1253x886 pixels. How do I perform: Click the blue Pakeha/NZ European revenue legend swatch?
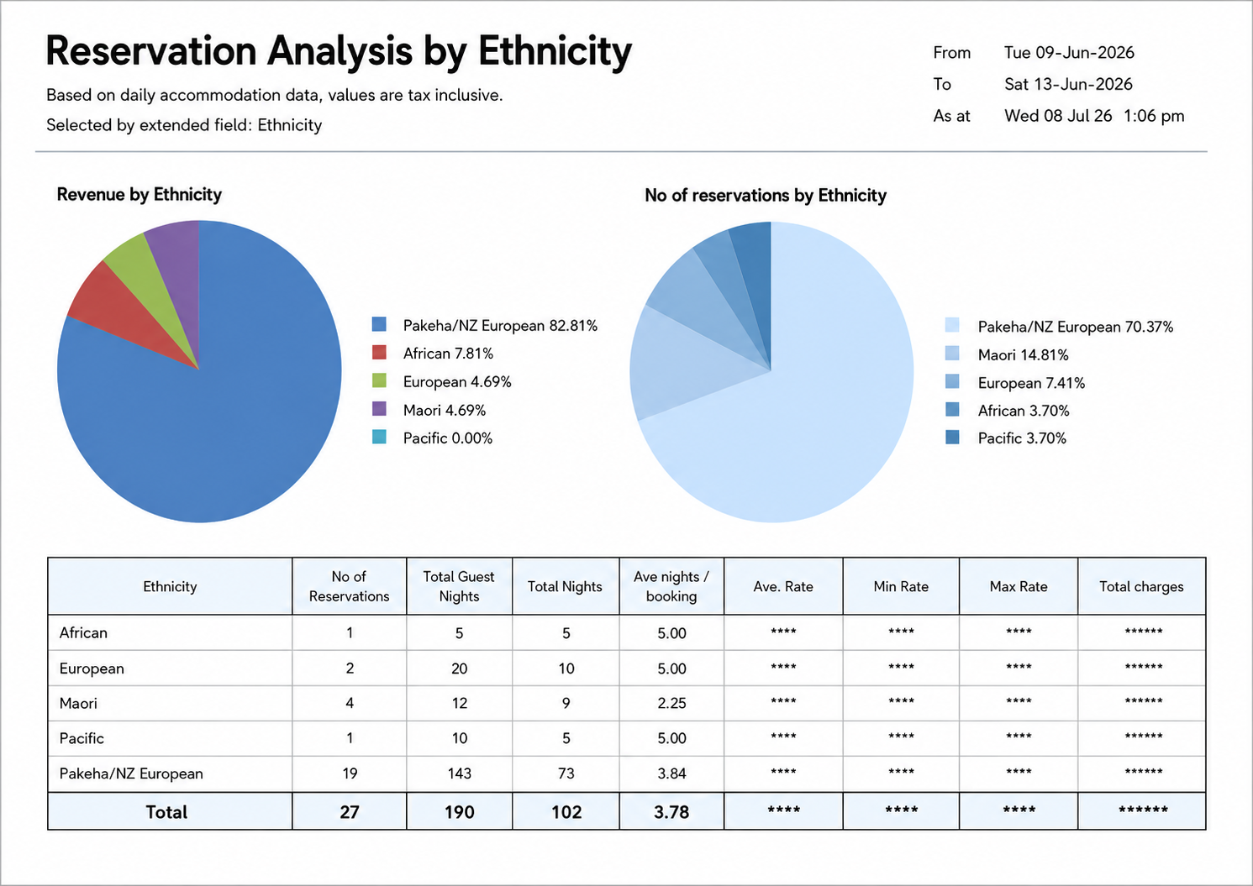coord(379,324)
